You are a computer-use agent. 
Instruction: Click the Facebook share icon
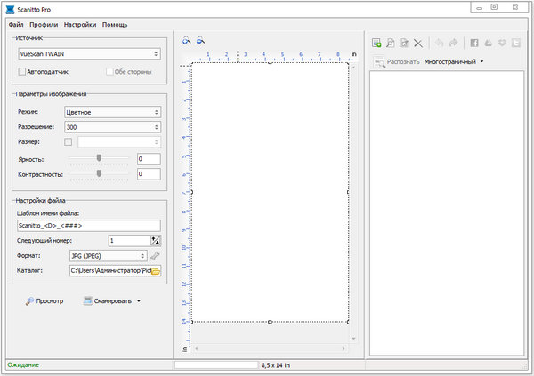[474, 42]
